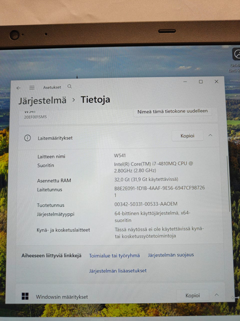
Task: Click the Tuotetunnus label
Action: coord(50,205)
